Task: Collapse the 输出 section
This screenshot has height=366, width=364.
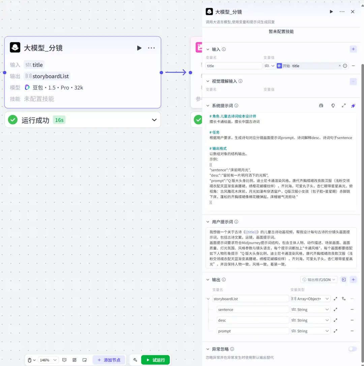Action: pyautogui.click(x=208, y=280)
